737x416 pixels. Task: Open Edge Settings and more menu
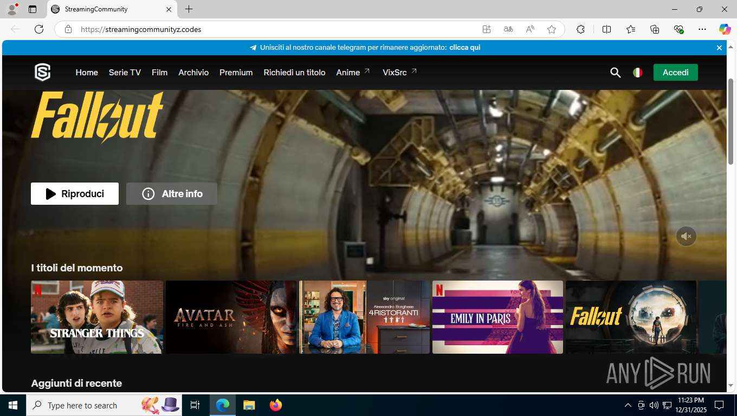pyautogui.click(x=702, y=29)
